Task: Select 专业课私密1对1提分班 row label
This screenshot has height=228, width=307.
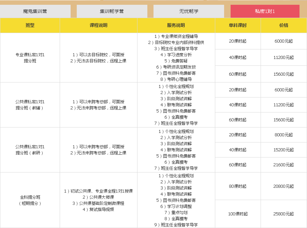Action: [30, 57]
